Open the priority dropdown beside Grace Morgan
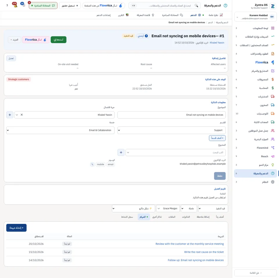This screenshot has width=279, height=278. point(189,208)
